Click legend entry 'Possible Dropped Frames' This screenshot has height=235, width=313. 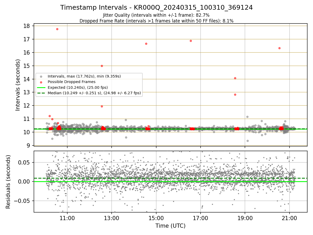point(71,82)
